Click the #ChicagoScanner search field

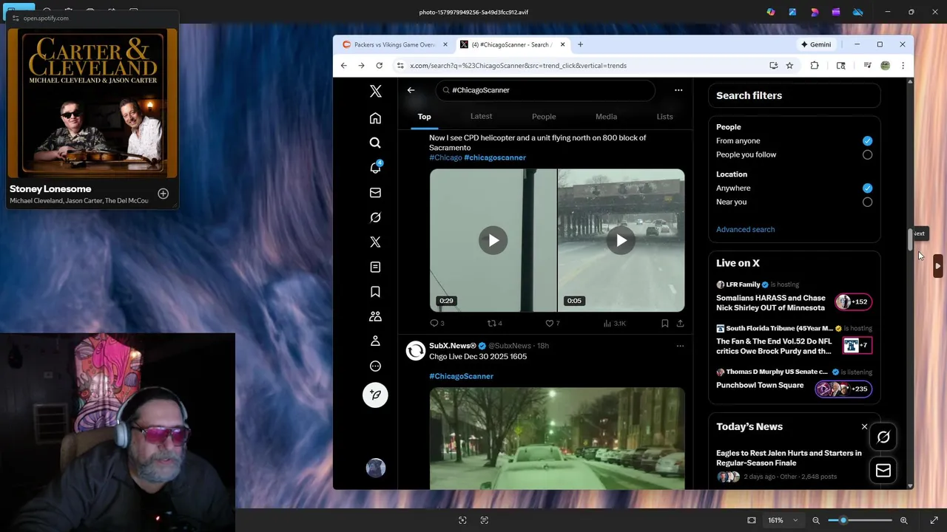545,90
